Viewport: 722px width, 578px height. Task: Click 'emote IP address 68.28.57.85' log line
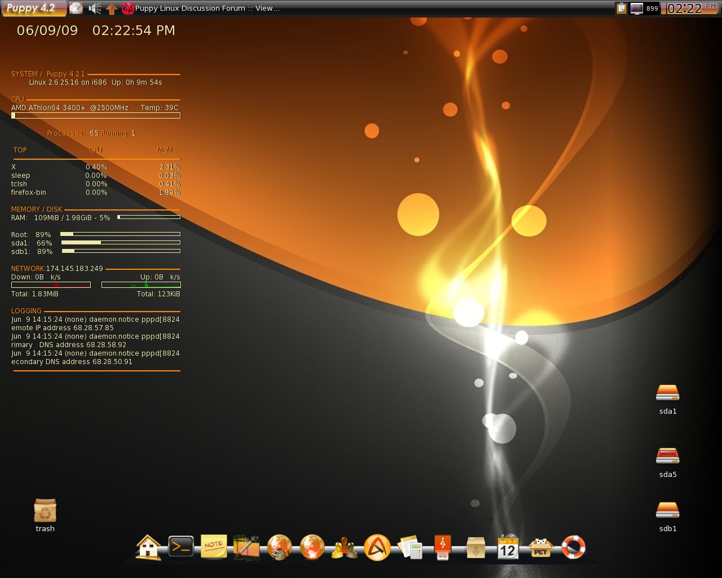[x=63, y=328]
